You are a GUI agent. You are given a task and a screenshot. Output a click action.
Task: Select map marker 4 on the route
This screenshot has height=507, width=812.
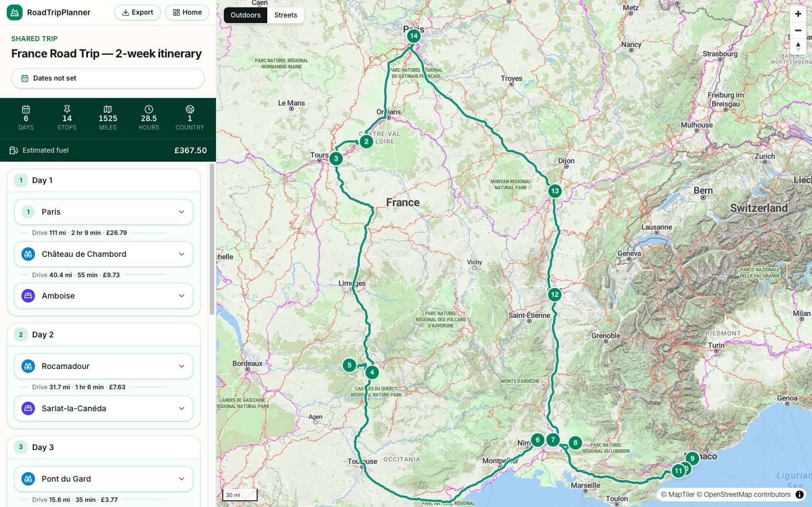pyautogui.click(x=372, y=372)
